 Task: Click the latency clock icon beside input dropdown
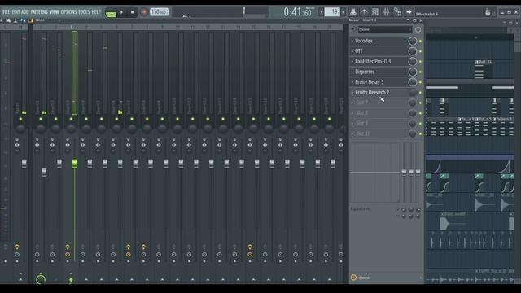tap(418, 29)
